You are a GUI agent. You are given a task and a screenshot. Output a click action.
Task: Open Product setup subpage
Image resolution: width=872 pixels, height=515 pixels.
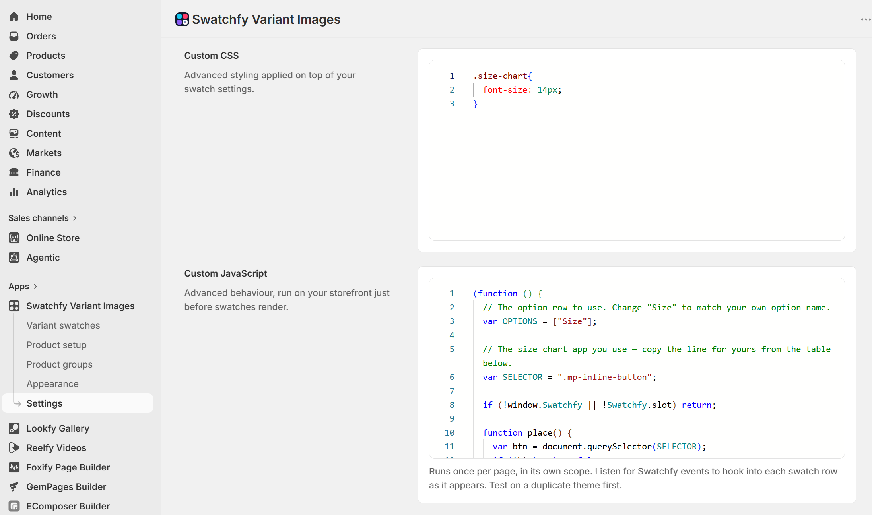[x=56, y=345]
